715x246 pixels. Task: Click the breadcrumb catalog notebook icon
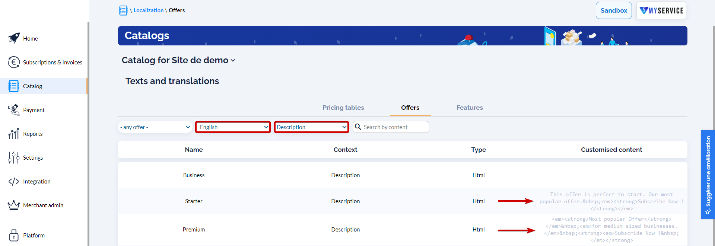coord(123,10)
